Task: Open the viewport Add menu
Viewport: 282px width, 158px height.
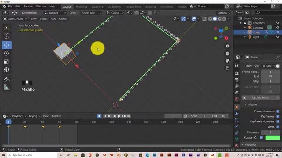Action: [53, 18]
